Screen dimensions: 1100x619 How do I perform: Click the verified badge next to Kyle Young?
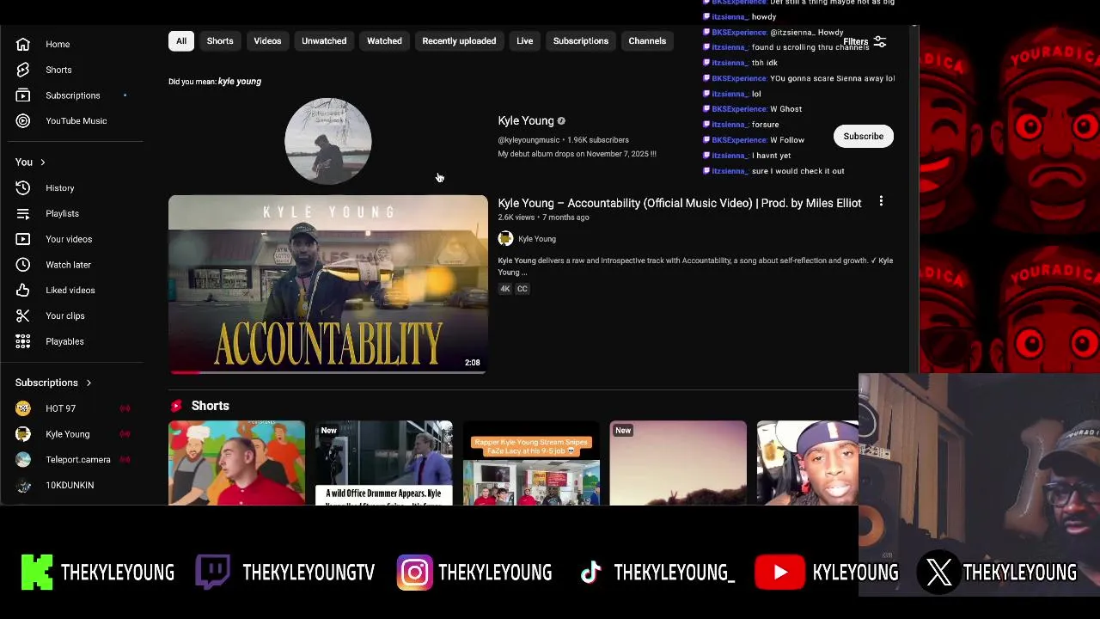click(561, 121)
